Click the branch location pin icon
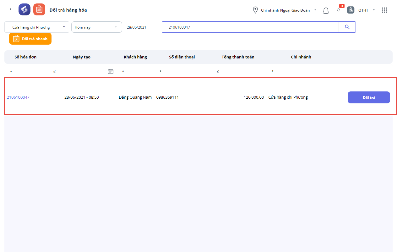Image resolution: width=397 pixels, height=252 pixels. point(255,10)
